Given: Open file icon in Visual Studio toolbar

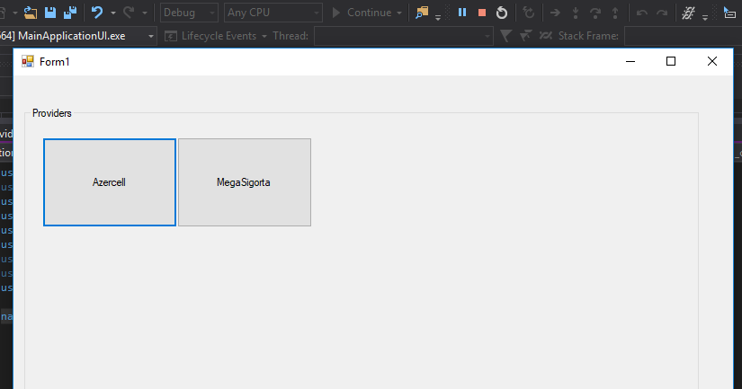Looking at the screenshot, I should [31, 13].
